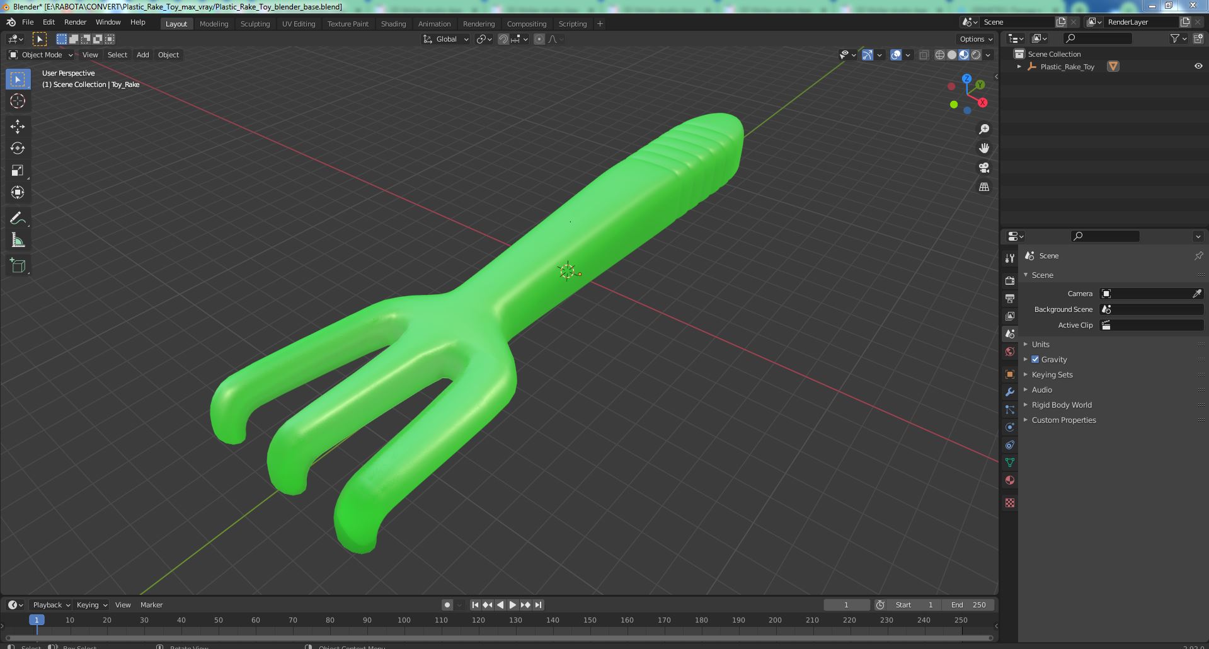Open Global transform orientation dropdown
Screen dimensions: 1209x649
pos(446,39)
